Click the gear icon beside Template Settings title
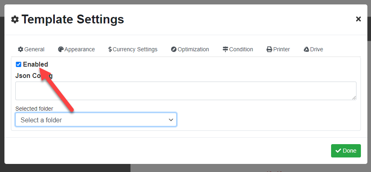Viewport: 371px width, 172px height. click(x=15, y=19)
